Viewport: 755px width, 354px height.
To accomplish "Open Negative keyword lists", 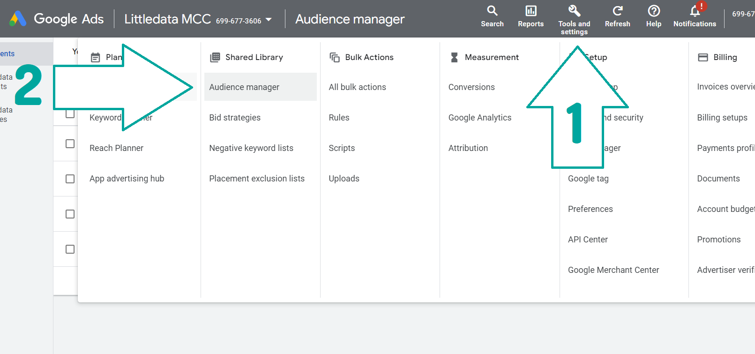I will 251,148.
